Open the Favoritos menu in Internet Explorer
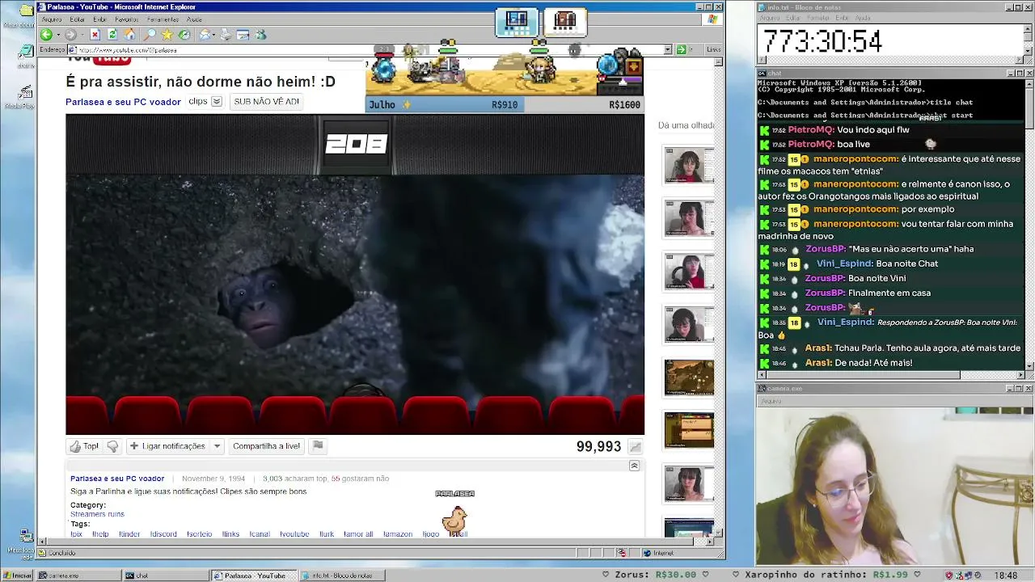 (x=126, y=19)
